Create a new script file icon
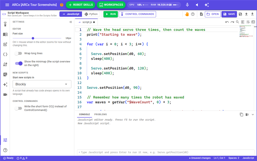The height and width of the screenshot is (161, 257). [x=202, y=14]
